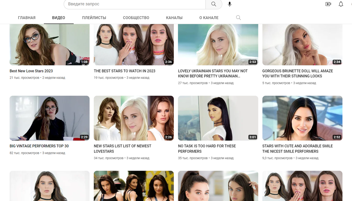Search within channel using tab magnifier icon
The width and height of the screenshot is (352, 201).
(x=238, y=18)
